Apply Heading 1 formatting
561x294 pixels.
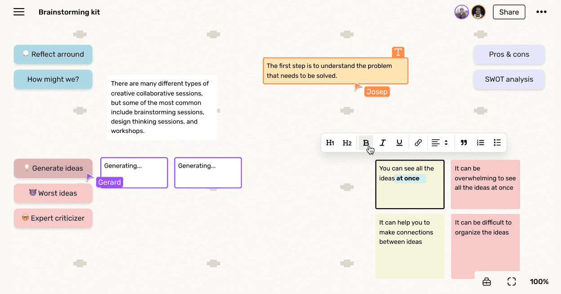(x=330, y=143)
